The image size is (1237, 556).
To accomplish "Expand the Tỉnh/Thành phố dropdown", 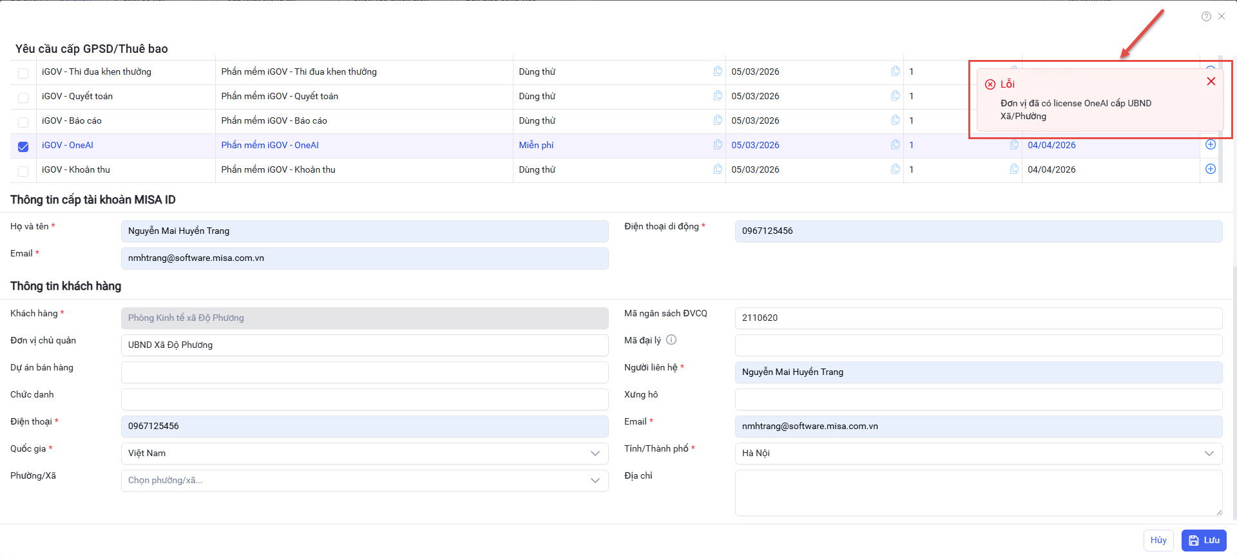I will click(x=978, y=454).
